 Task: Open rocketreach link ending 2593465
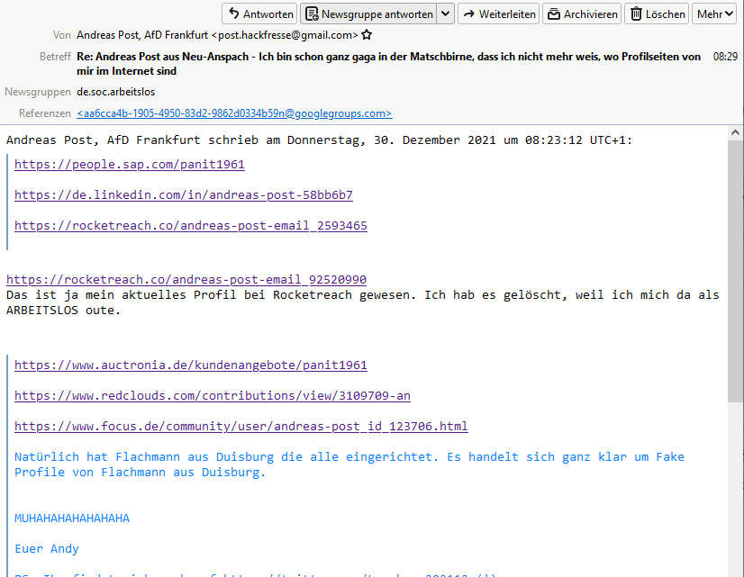pos(191,226)
